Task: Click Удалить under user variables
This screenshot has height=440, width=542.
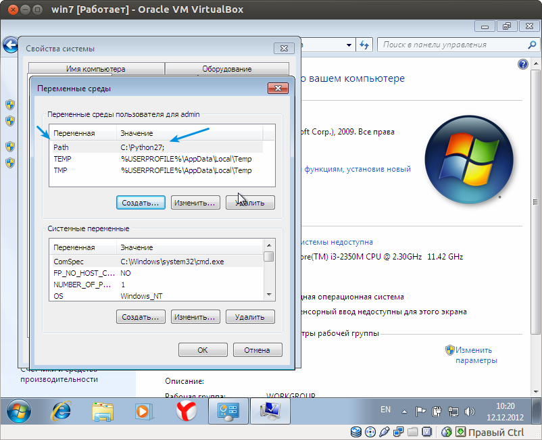Action: tap(250, 203)
